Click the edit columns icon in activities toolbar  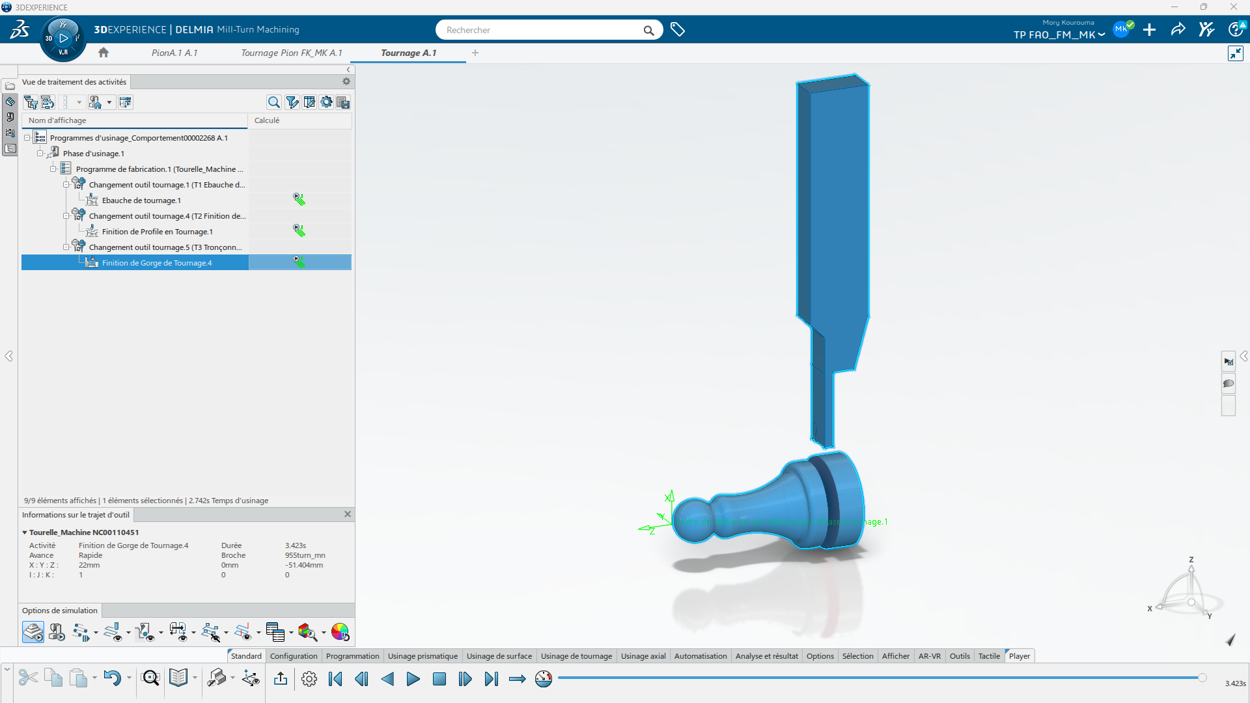pos(309,102)
